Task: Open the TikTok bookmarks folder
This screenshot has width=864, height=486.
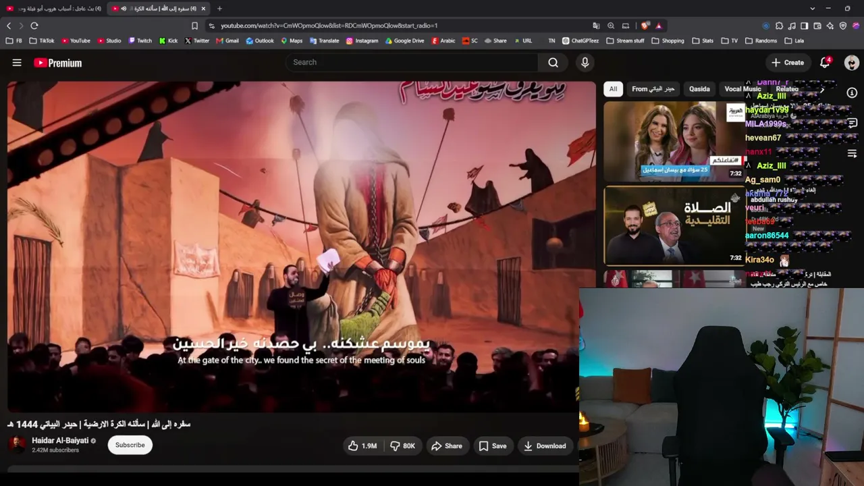Action: (42, 40)
